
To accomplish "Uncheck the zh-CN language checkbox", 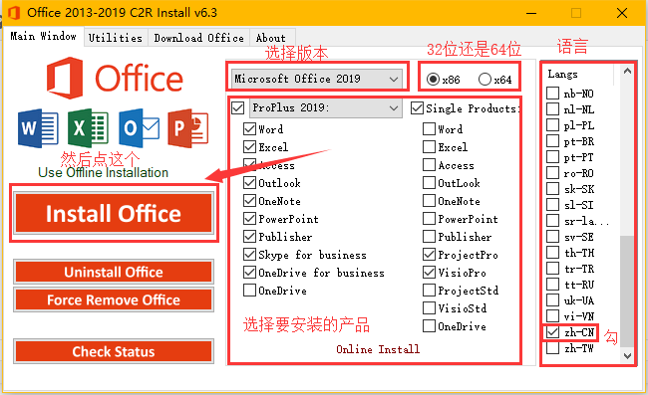I will (552, 332).
